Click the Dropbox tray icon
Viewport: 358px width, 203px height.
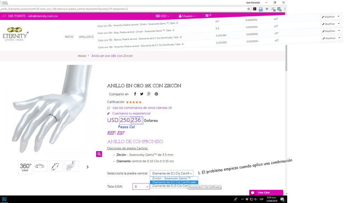[x=247, y=199]
